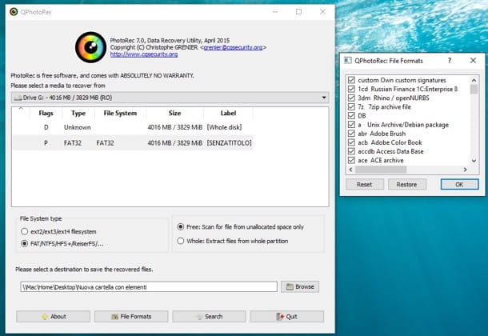
Task: Close the File Formats dialog
Action: click(473, 60)
